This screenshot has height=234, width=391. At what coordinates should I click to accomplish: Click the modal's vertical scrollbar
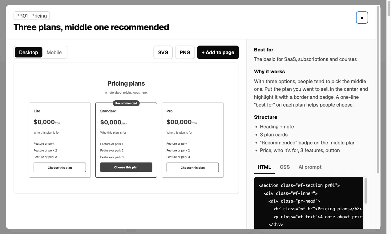(x=378, y=89)
